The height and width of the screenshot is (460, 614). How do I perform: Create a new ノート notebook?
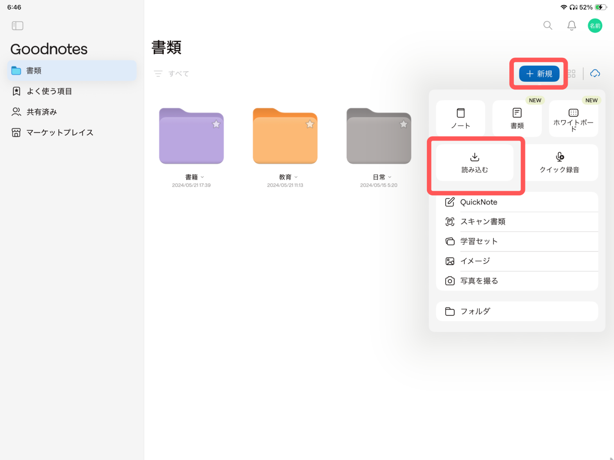(x=460, y=118)
